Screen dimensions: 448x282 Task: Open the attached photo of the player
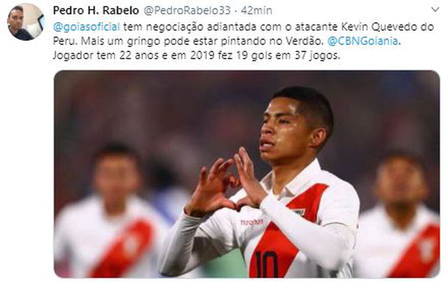[x=246, y=174]
